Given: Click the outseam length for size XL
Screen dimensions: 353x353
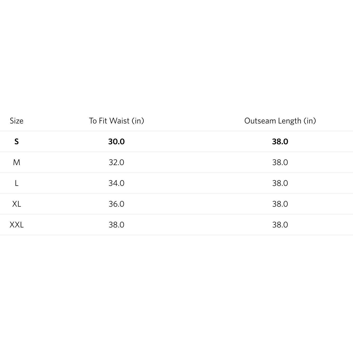Looking at the screenshot, I should (x=280, y=204).
